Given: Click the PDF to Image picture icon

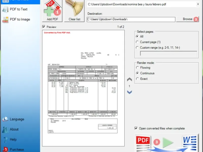Looking at the screenshot, I should click(5, 20).
